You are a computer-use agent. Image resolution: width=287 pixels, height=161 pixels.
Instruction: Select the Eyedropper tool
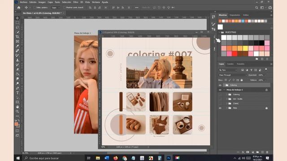[17, 46]
